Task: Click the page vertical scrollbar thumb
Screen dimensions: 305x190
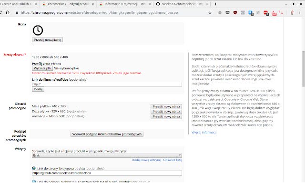Action: tap(304, 69)
